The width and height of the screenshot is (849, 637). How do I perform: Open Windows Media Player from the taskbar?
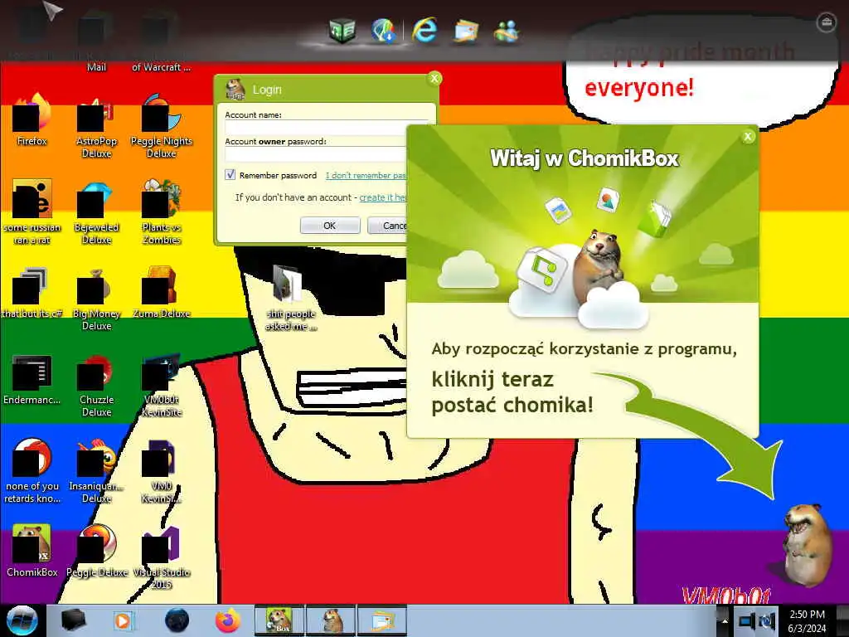tap(123, 620)
